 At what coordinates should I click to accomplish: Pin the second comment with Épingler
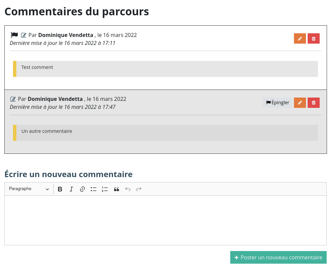coord(277,103)
